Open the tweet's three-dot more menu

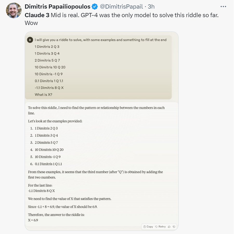point(223,6)
